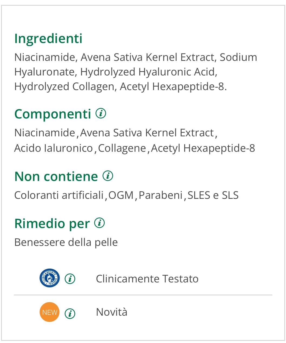Open the info icon next to Rimedio per
The height and width of the screenshot is (343, 286).
(99, 223)
